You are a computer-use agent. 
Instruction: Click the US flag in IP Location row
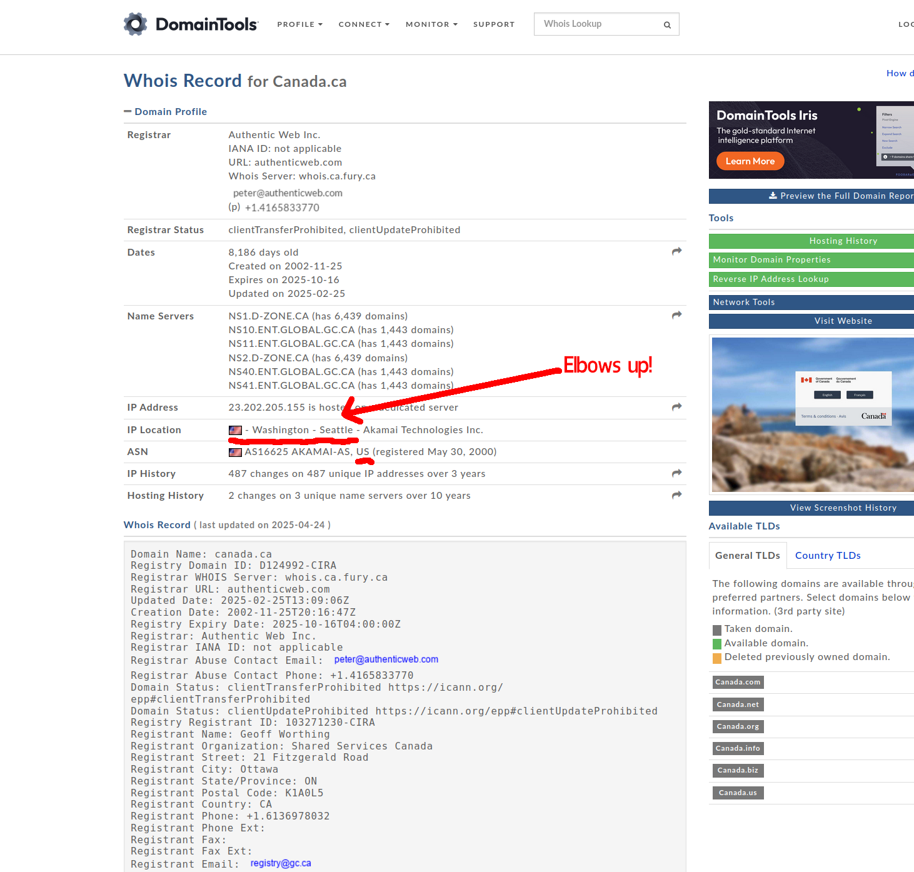pos(235,430)
